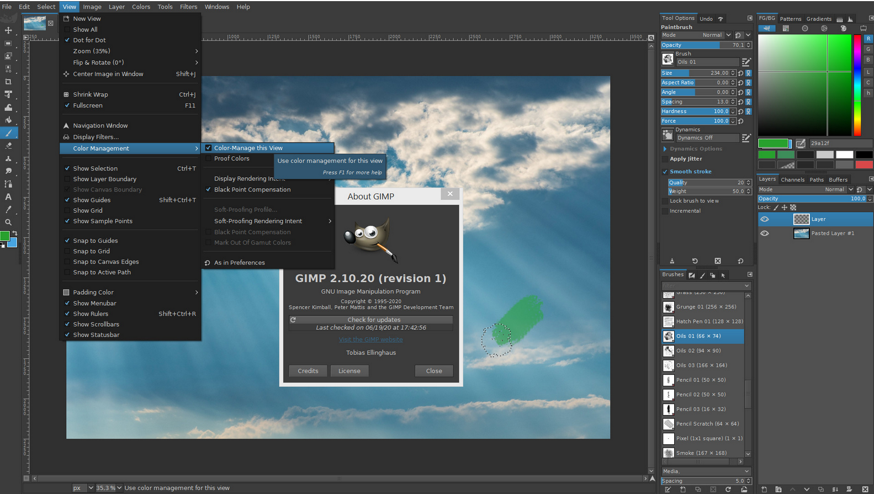Open Visit the GIMP website link
The height and width of the screenshot is (494, 874).
tap(371, 339)
